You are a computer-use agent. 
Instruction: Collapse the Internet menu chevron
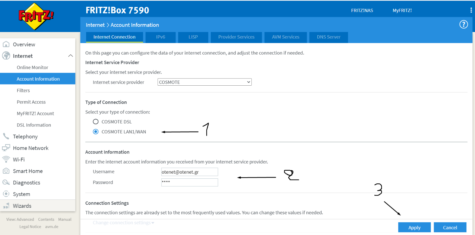coord(70,56)
